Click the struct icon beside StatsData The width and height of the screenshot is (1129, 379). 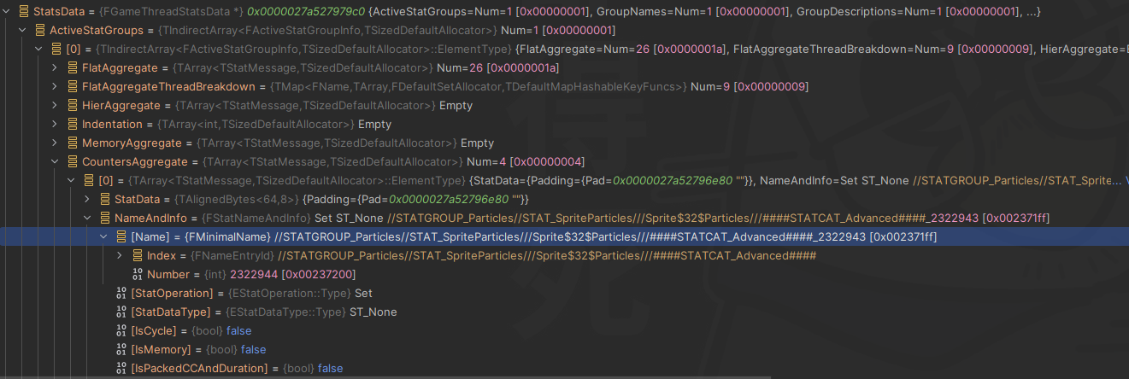(x=22, y=12)
